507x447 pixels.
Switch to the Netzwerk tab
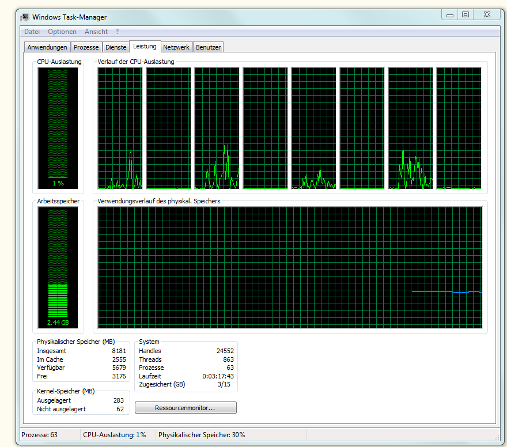176,47
